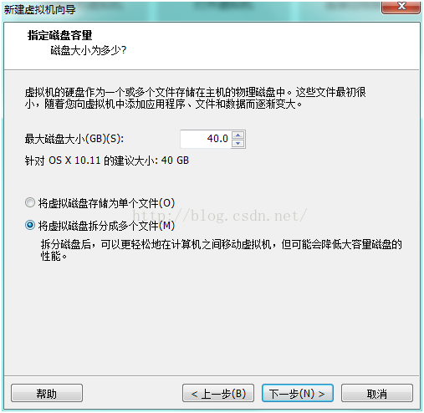Cancel the wizard with the 取消 button
The height and width of the screenshot is (413, 424).
point(377,393)
